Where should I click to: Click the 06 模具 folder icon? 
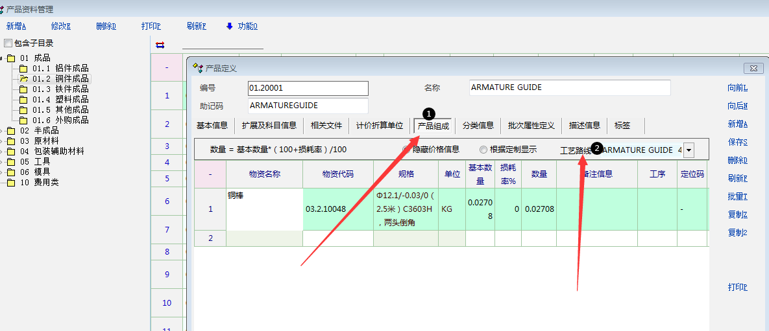coord(11,172)
